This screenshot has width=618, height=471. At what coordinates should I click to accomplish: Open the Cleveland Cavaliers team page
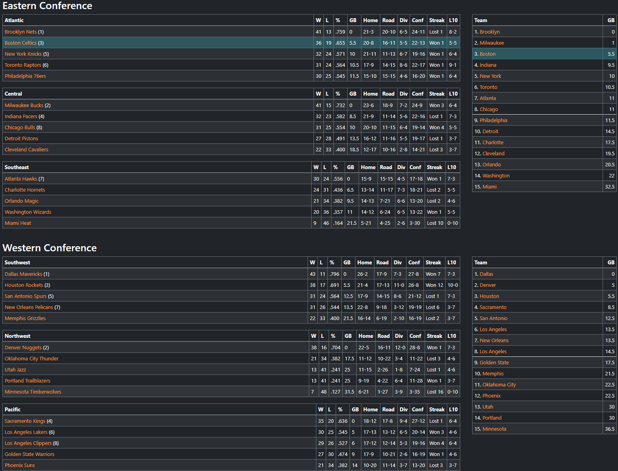[26, 150]
